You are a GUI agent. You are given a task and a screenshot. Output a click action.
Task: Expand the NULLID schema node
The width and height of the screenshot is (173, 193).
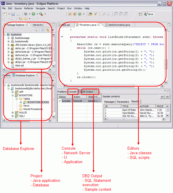[13, 113]
